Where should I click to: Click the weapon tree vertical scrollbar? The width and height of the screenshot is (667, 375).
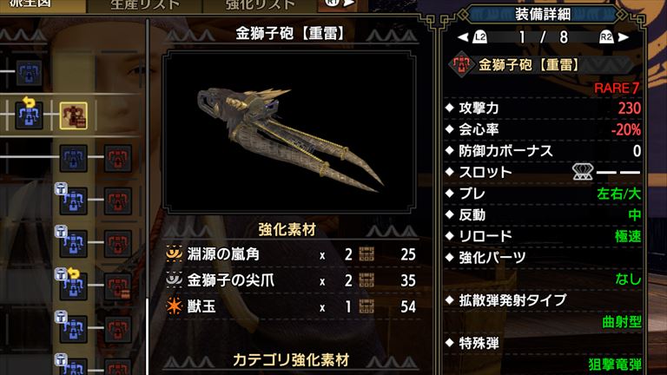pyautogui.click(x=148, y=196)
